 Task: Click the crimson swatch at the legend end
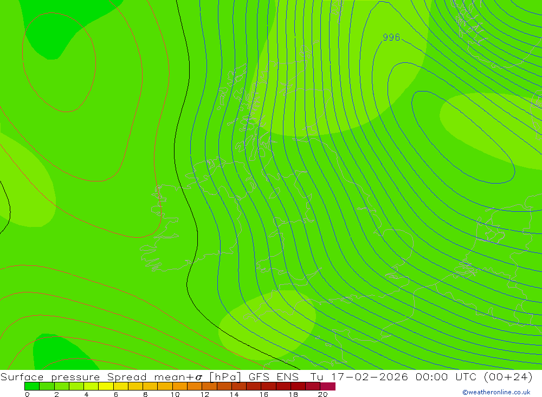[328, 386]
